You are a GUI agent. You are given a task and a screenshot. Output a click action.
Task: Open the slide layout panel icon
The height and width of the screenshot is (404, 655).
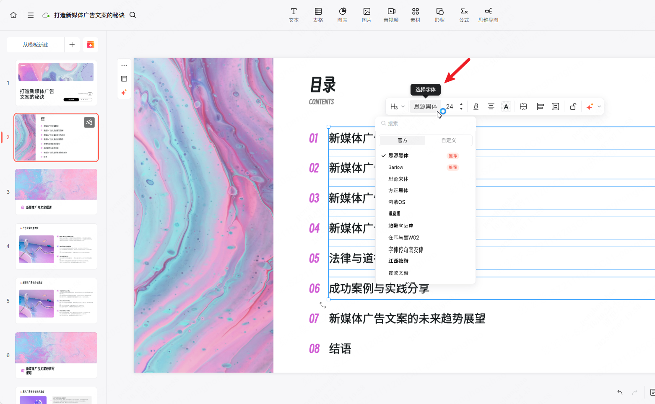click(x=124, y=79)
